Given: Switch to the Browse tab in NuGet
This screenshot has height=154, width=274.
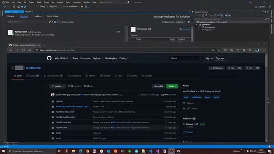Looking at the screenshot, I should pyautogui.click(x=11, y=16).
